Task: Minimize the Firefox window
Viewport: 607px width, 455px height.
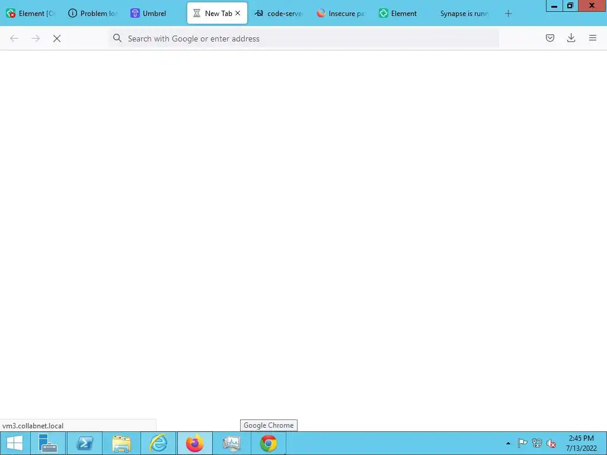Action: [554, 6]
